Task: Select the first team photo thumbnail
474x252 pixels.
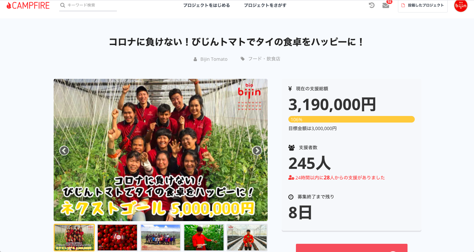Action: point(74,238)
